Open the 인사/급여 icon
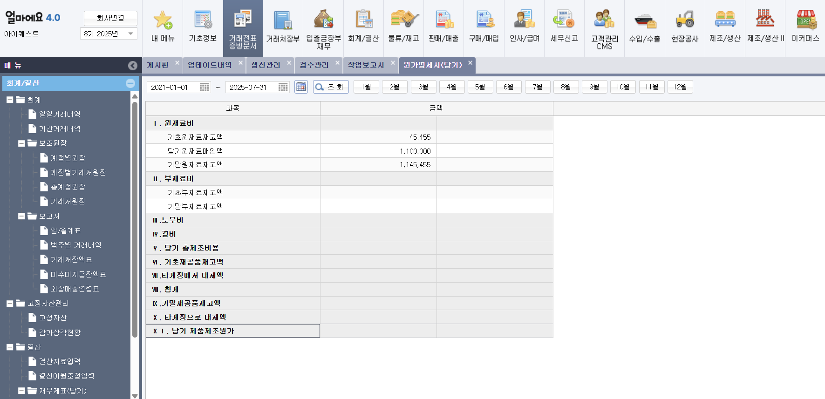Image resolution: width=825 pixels, height=399 pixels. click(524, 20)
